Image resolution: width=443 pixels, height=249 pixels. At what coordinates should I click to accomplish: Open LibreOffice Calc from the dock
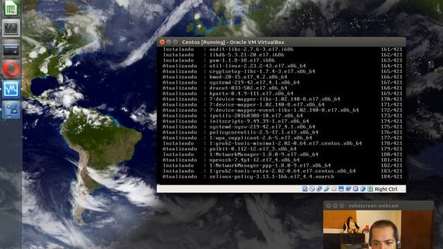pos(11,8)
